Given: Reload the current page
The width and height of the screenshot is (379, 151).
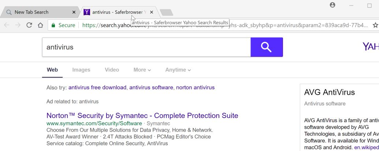Looking at the screenshot, I should point(29,25).
